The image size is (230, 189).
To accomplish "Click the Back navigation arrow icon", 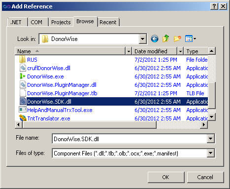I will pyautogui.click(x=155, y=39).
